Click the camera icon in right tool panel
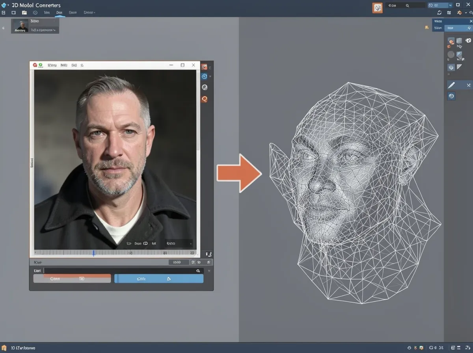The width and height of the screenshot is (473, 353). [x=468, y=41]
